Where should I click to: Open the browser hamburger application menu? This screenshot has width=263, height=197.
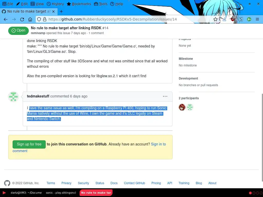257,19
